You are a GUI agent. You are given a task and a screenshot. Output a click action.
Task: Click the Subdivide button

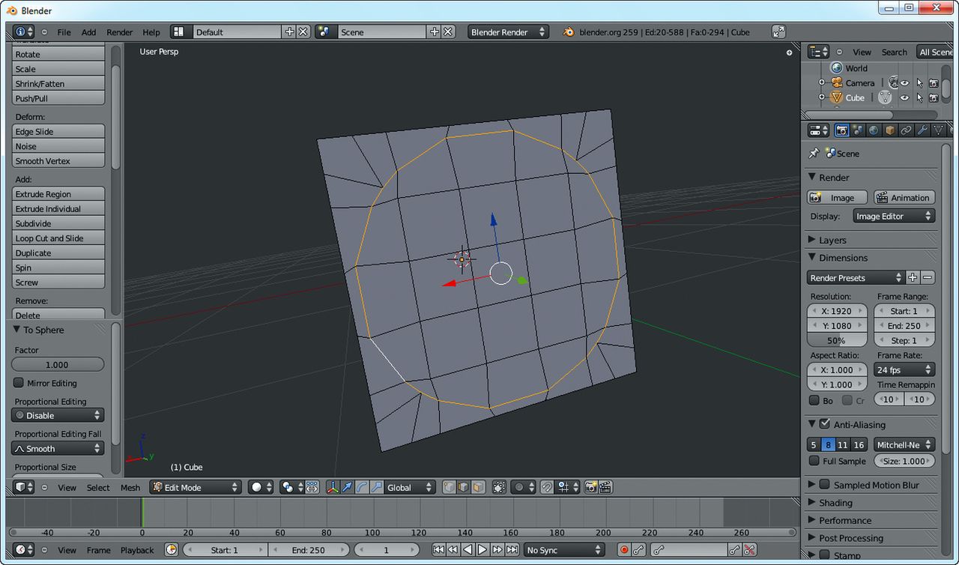(x=58, y=223)
